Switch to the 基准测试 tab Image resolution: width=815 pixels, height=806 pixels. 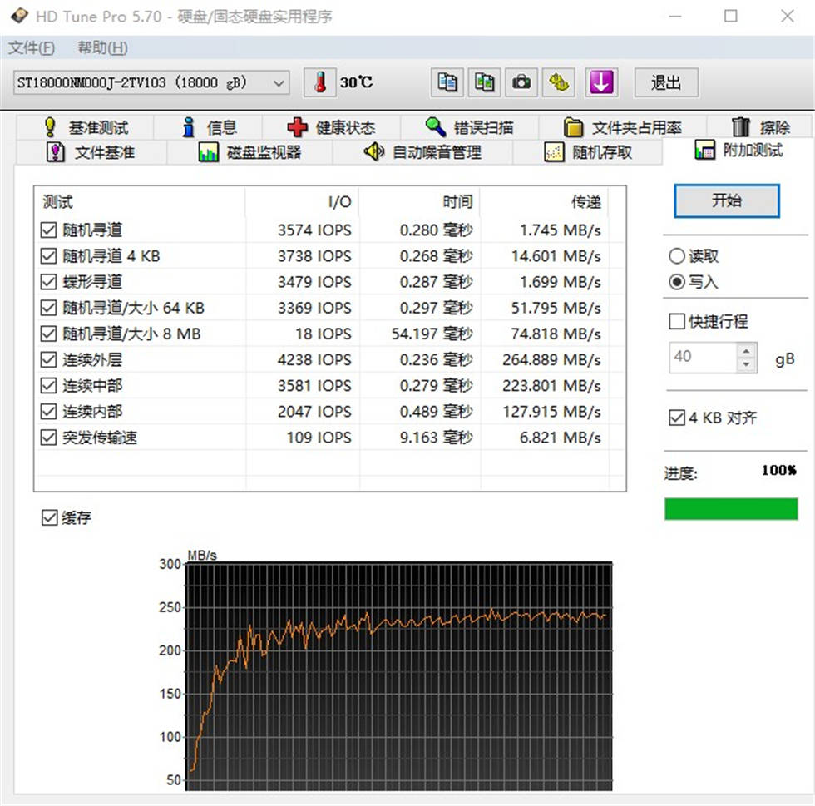[85, 127]
